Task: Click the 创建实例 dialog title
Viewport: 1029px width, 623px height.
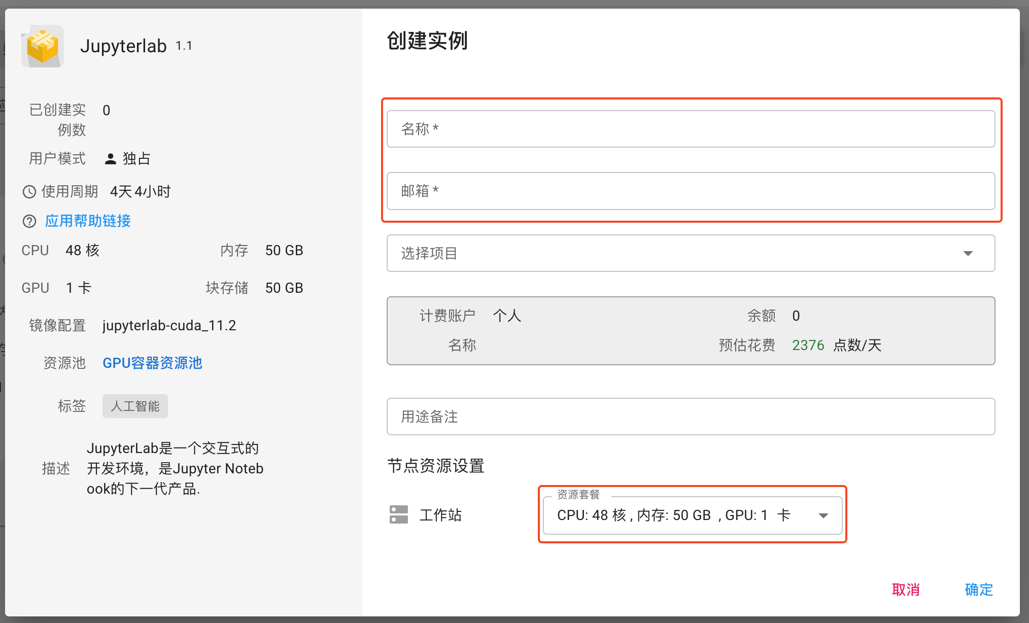Action: point(427,41)
